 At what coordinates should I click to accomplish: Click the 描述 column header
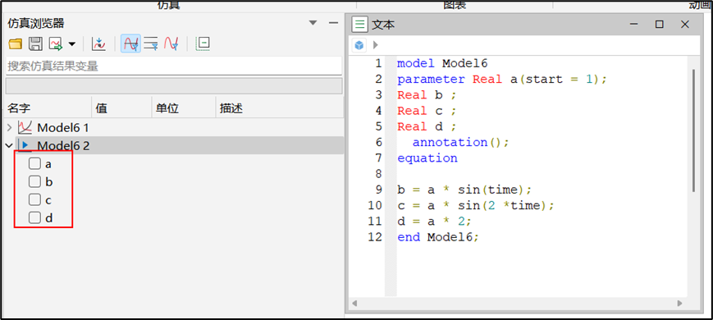231,108
